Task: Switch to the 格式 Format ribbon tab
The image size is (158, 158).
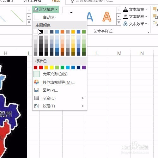Action: (x=56, y=1)
